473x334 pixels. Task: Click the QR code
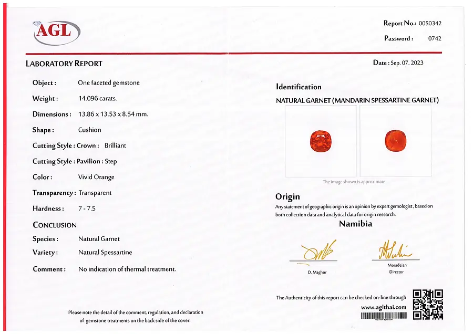click(x=428, y=305)
